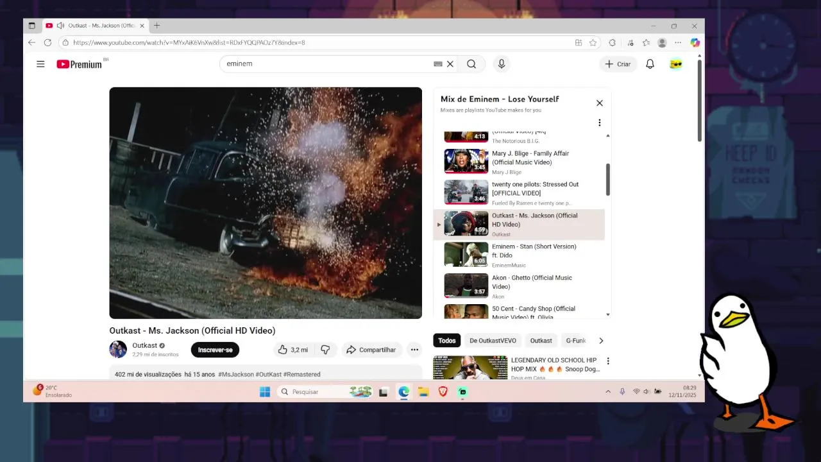Screen dimensions: 821x462
Task: Open the browser profile icon
Action: [662, 42]
